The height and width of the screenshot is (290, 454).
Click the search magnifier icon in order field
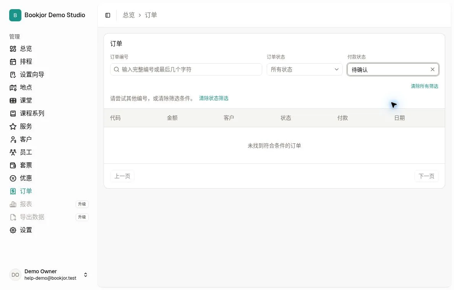(x=117, y=70)
